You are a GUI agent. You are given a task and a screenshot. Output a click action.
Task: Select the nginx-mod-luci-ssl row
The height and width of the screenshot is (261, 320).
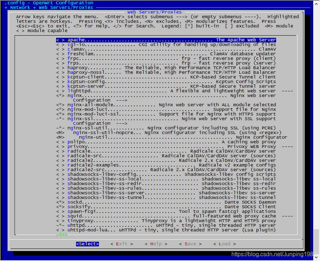pos(166,114)
